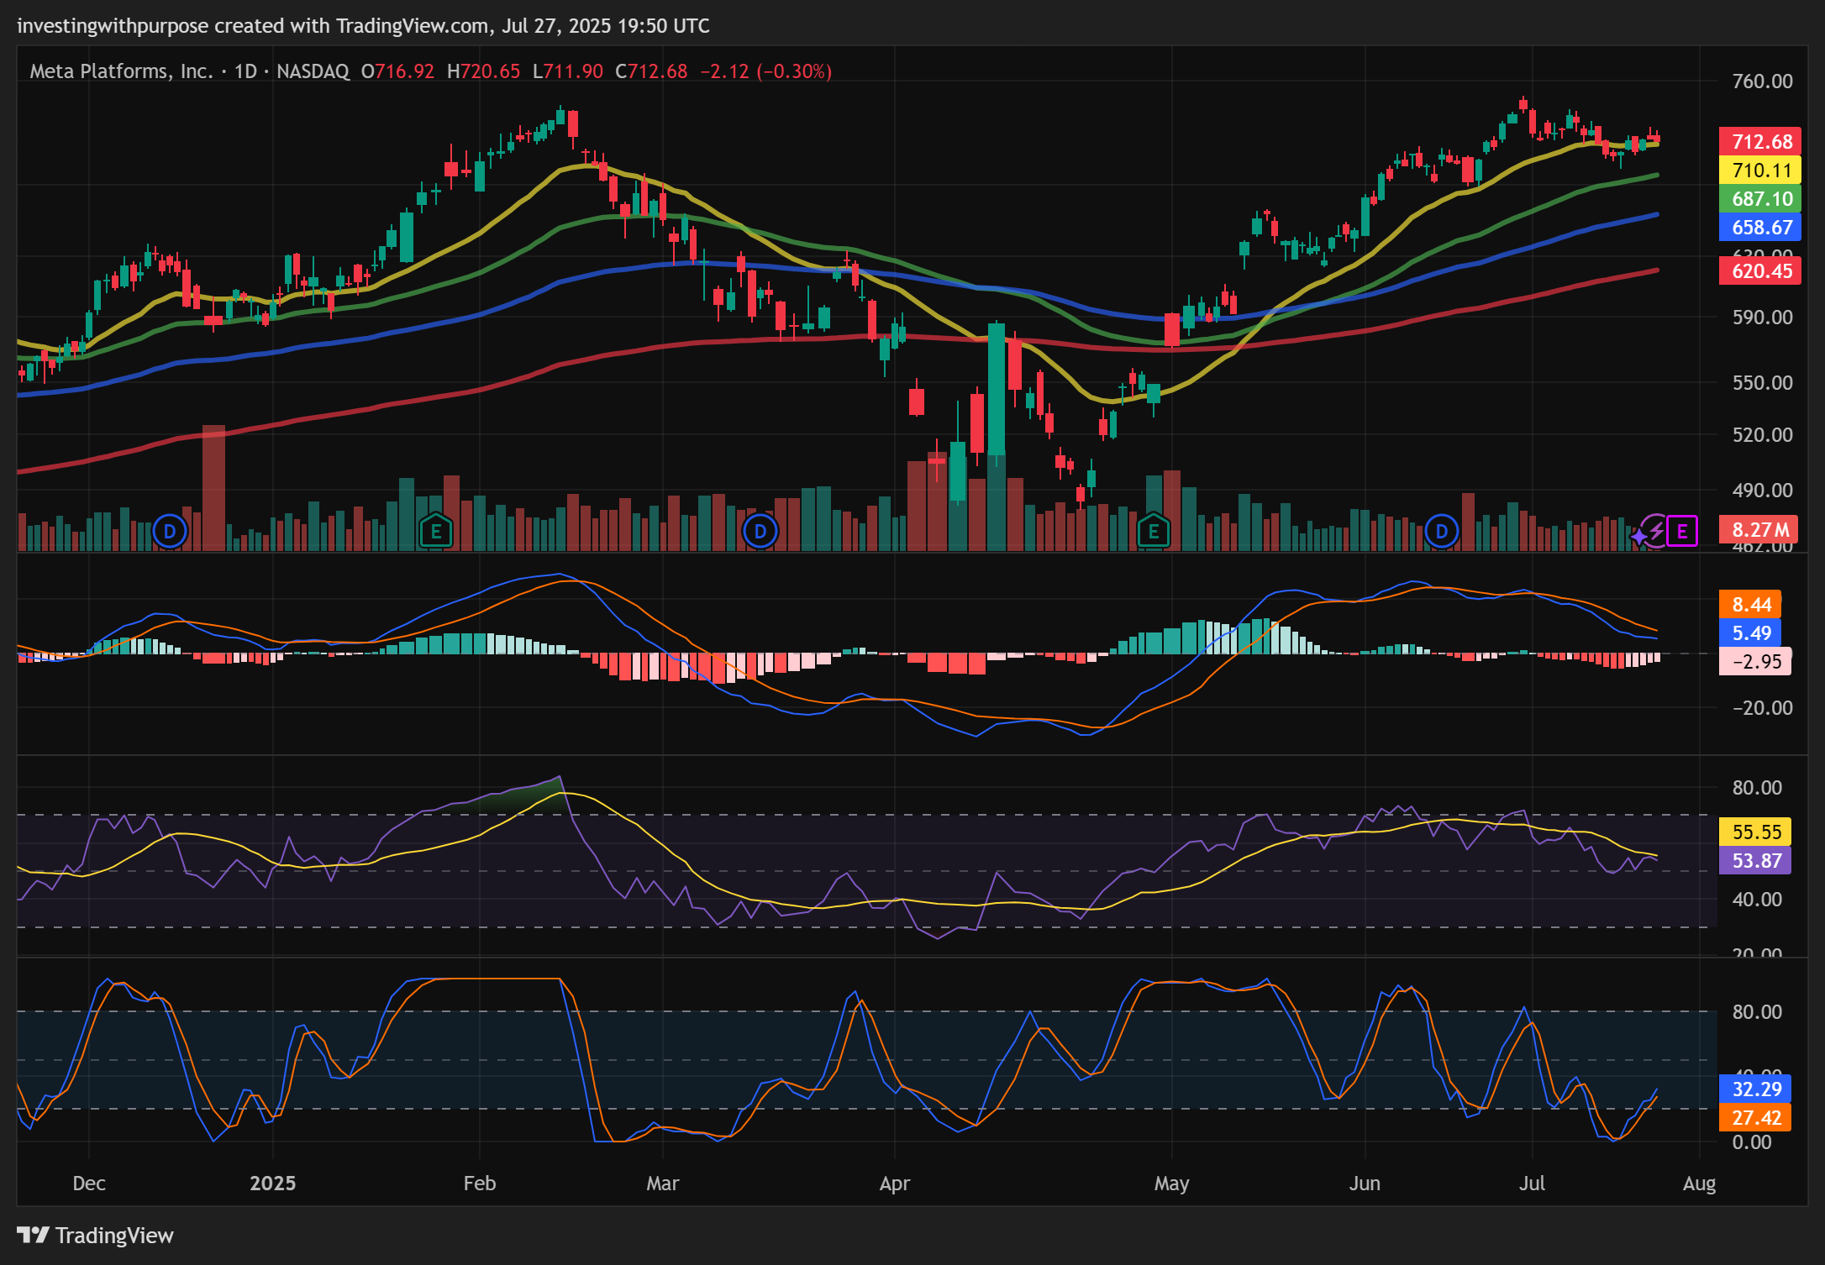1825x1265 pixels.
Task: Click the 2025 label on time axis
Action: (x=272, y=1184)
